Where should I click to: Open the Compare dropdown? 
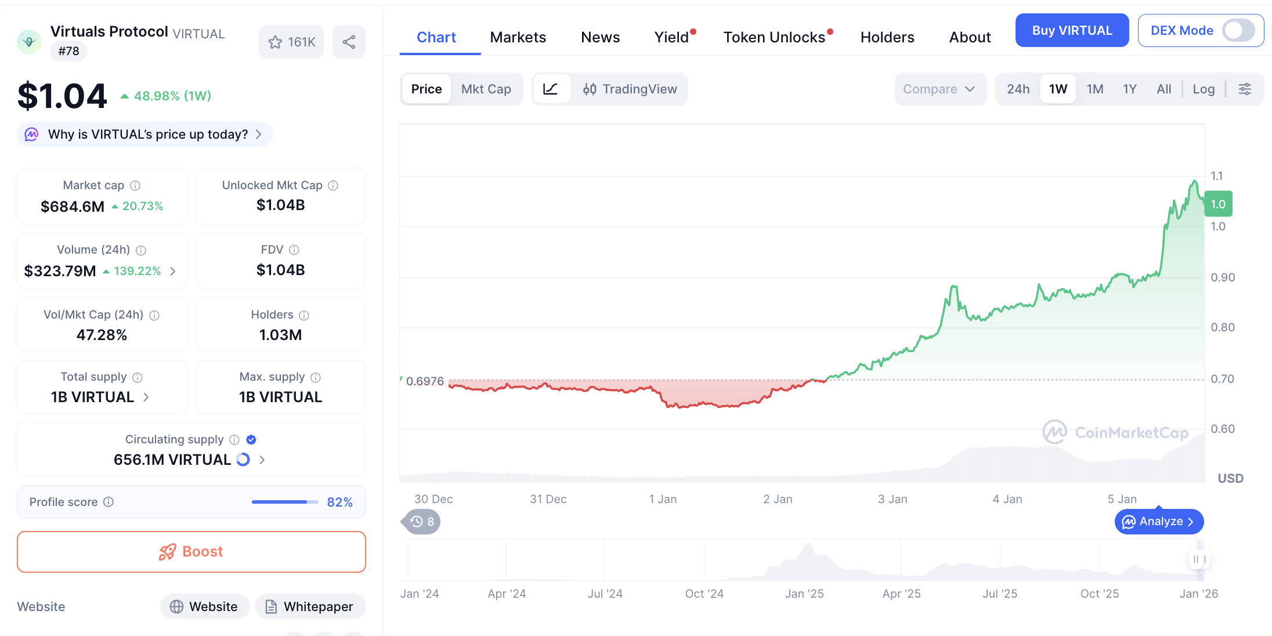pos(939,89)
